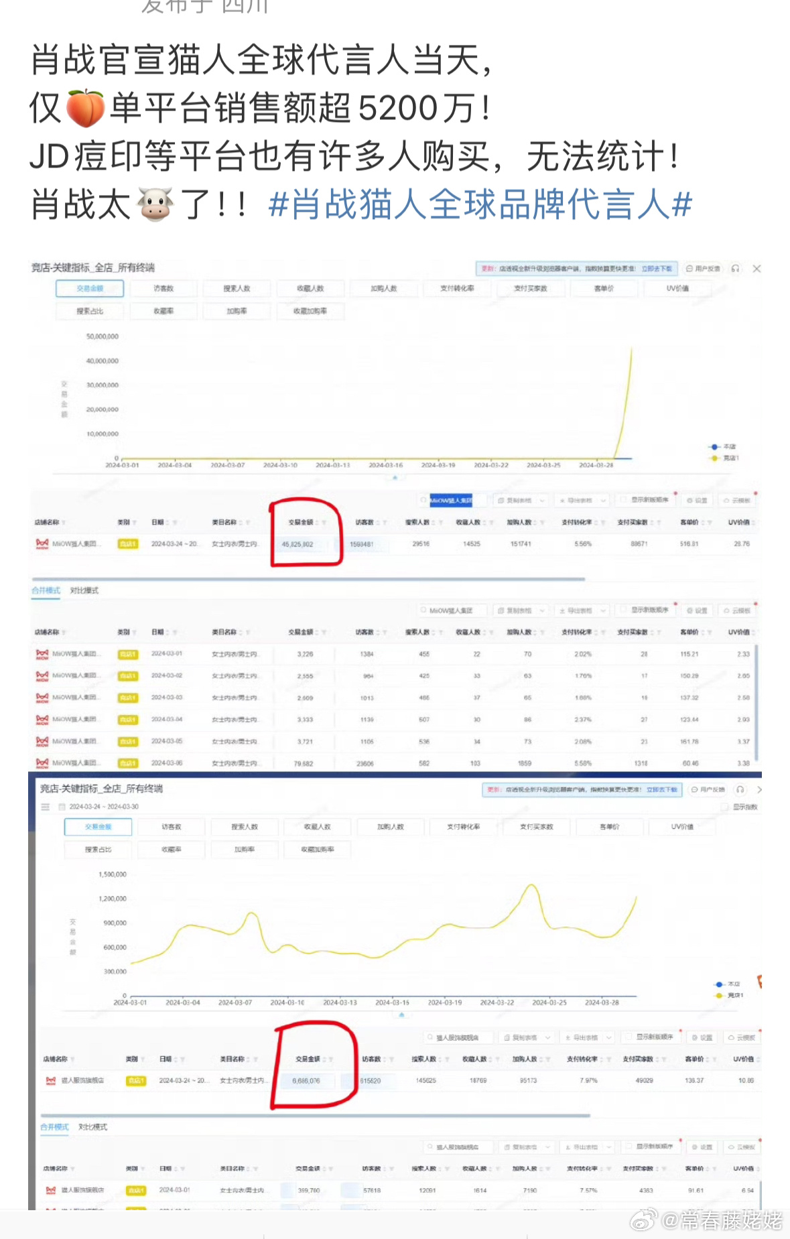Open 复制表格 dropdown above the 45,825,802 row

tap(521, 501)
